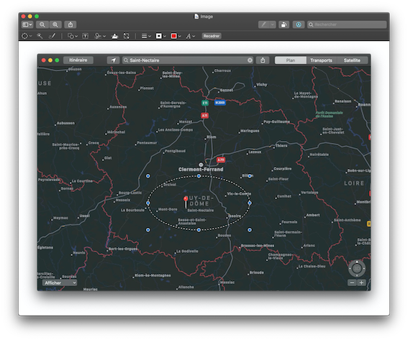
Task: Click the top-middle handle of the ellipse selection
Action: click(199, 176)
